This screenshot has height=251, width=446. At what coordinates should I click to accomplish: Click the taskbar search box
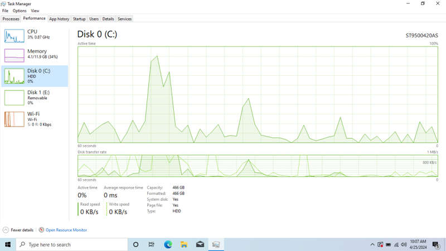click(x=72, y=244)
